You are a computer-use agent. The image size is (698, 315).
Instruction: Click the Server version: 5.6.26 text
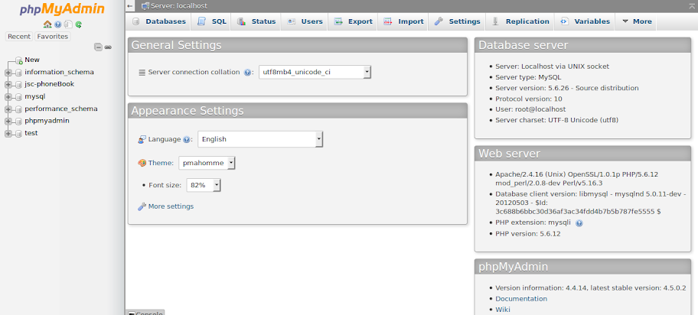pos(566,88)
